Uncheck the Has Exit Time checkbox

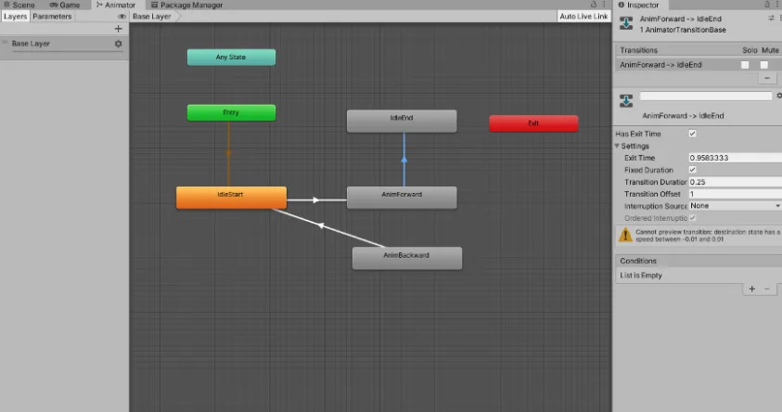tap(692, 134)
